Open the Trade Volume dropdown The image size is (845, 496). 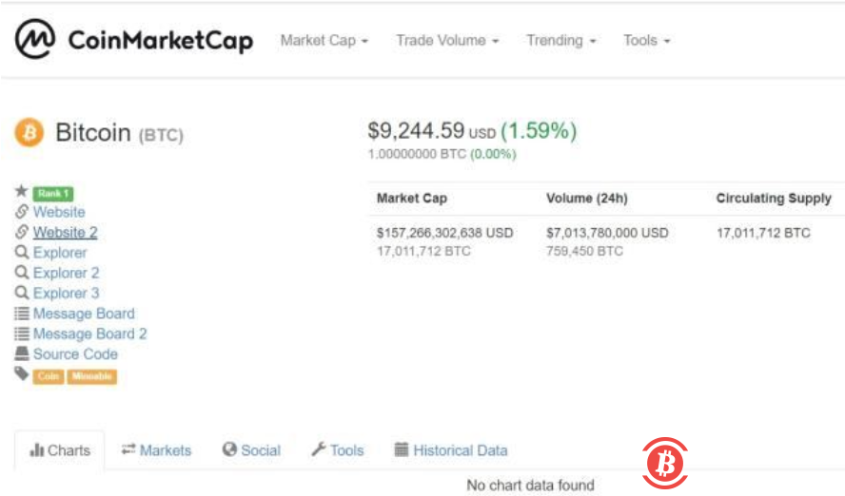(447, 41)
